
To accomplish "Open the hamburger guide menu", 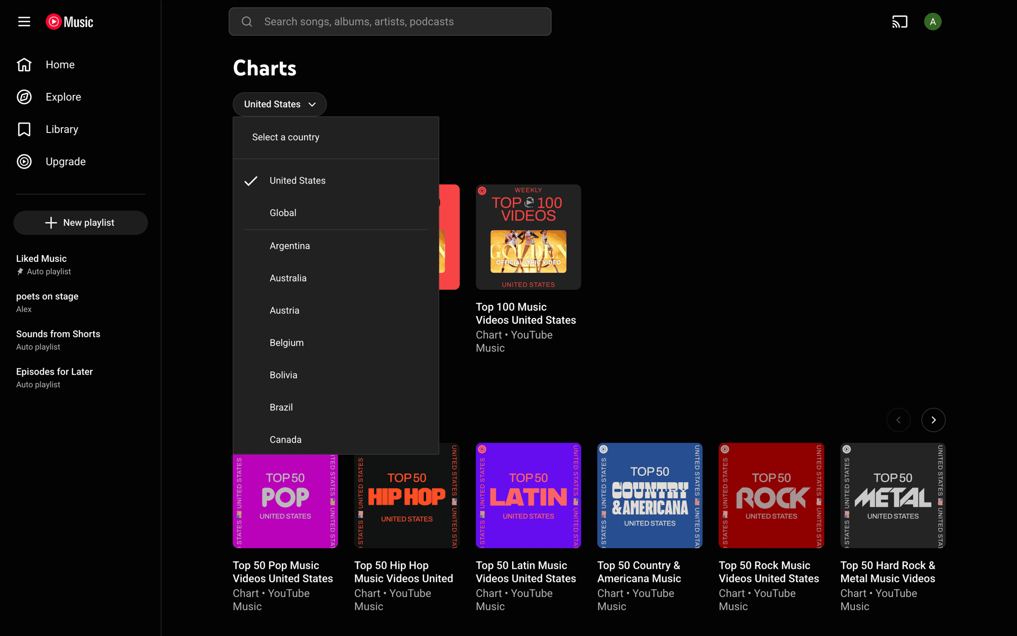I will (24, 22).
